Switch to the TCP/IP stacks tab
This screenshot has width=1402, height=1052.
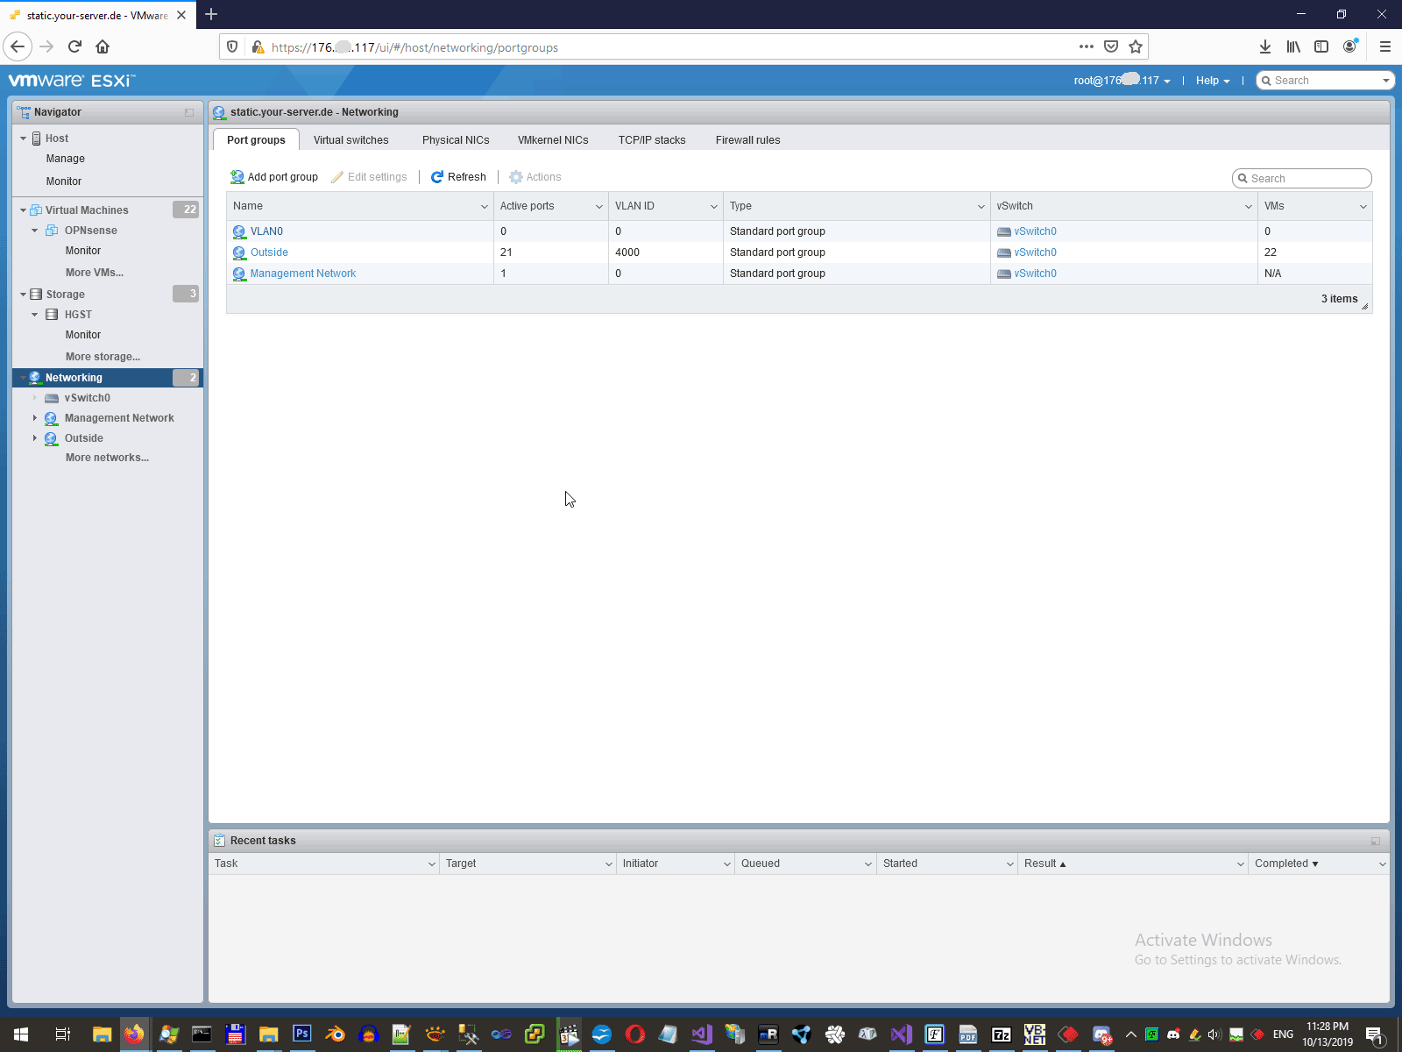(652, 140)
